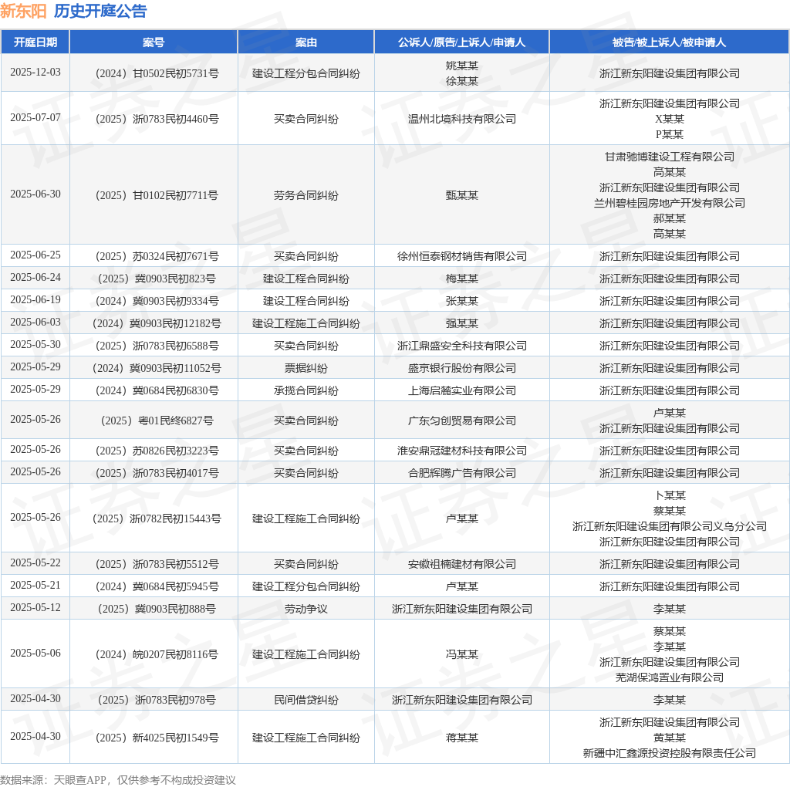Image resolution: width=790 pixels, height=787 pixels.
Task: Select case number (2024)冀0684民初5945号
Action: [157, 586]
